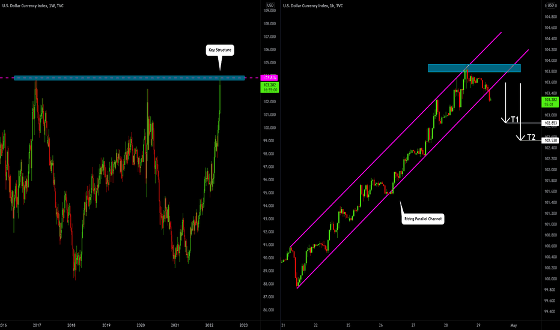Click 99.400 on the 1h price axis
The height and width of the screenshot is (330, 560).
click(x=550, y=312)
